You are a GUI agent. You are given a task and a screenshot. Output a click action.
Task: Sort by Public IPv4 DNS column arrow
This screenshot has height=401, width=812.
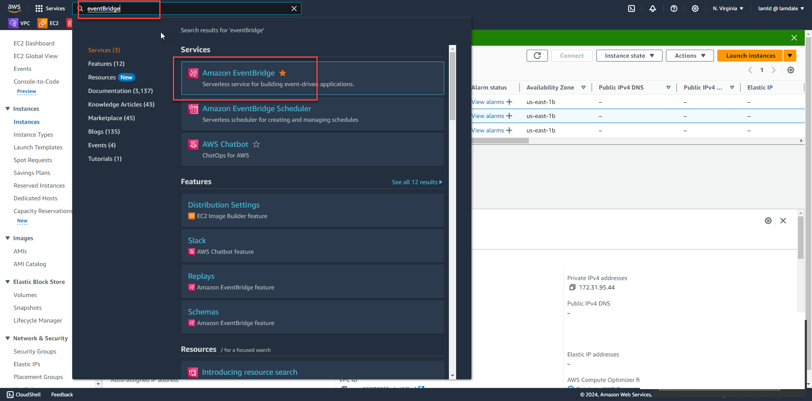pyautogui.click(x=668, y=87)
